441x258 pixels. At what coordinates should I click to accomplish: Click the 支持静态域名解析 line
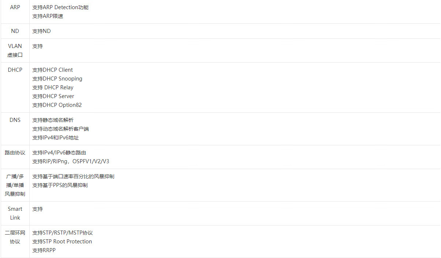(53, 120)
